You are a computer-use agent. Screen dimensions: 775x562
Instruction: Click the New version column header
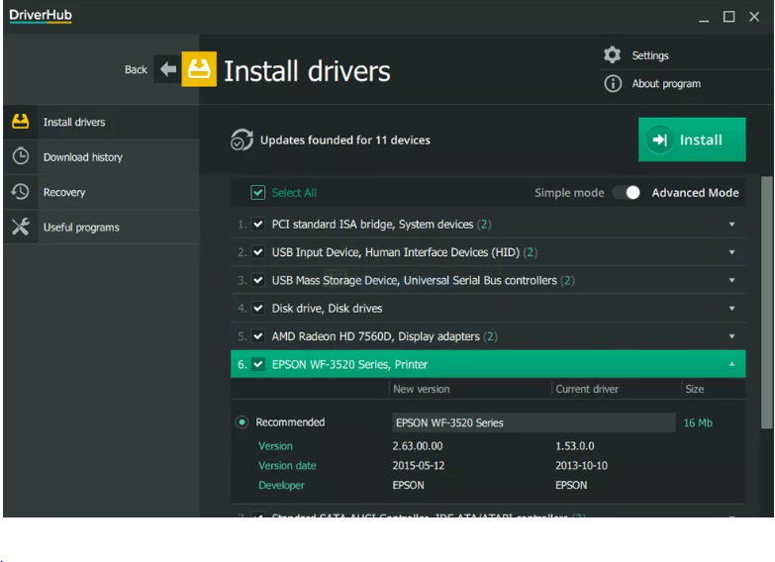coord(421,389)
